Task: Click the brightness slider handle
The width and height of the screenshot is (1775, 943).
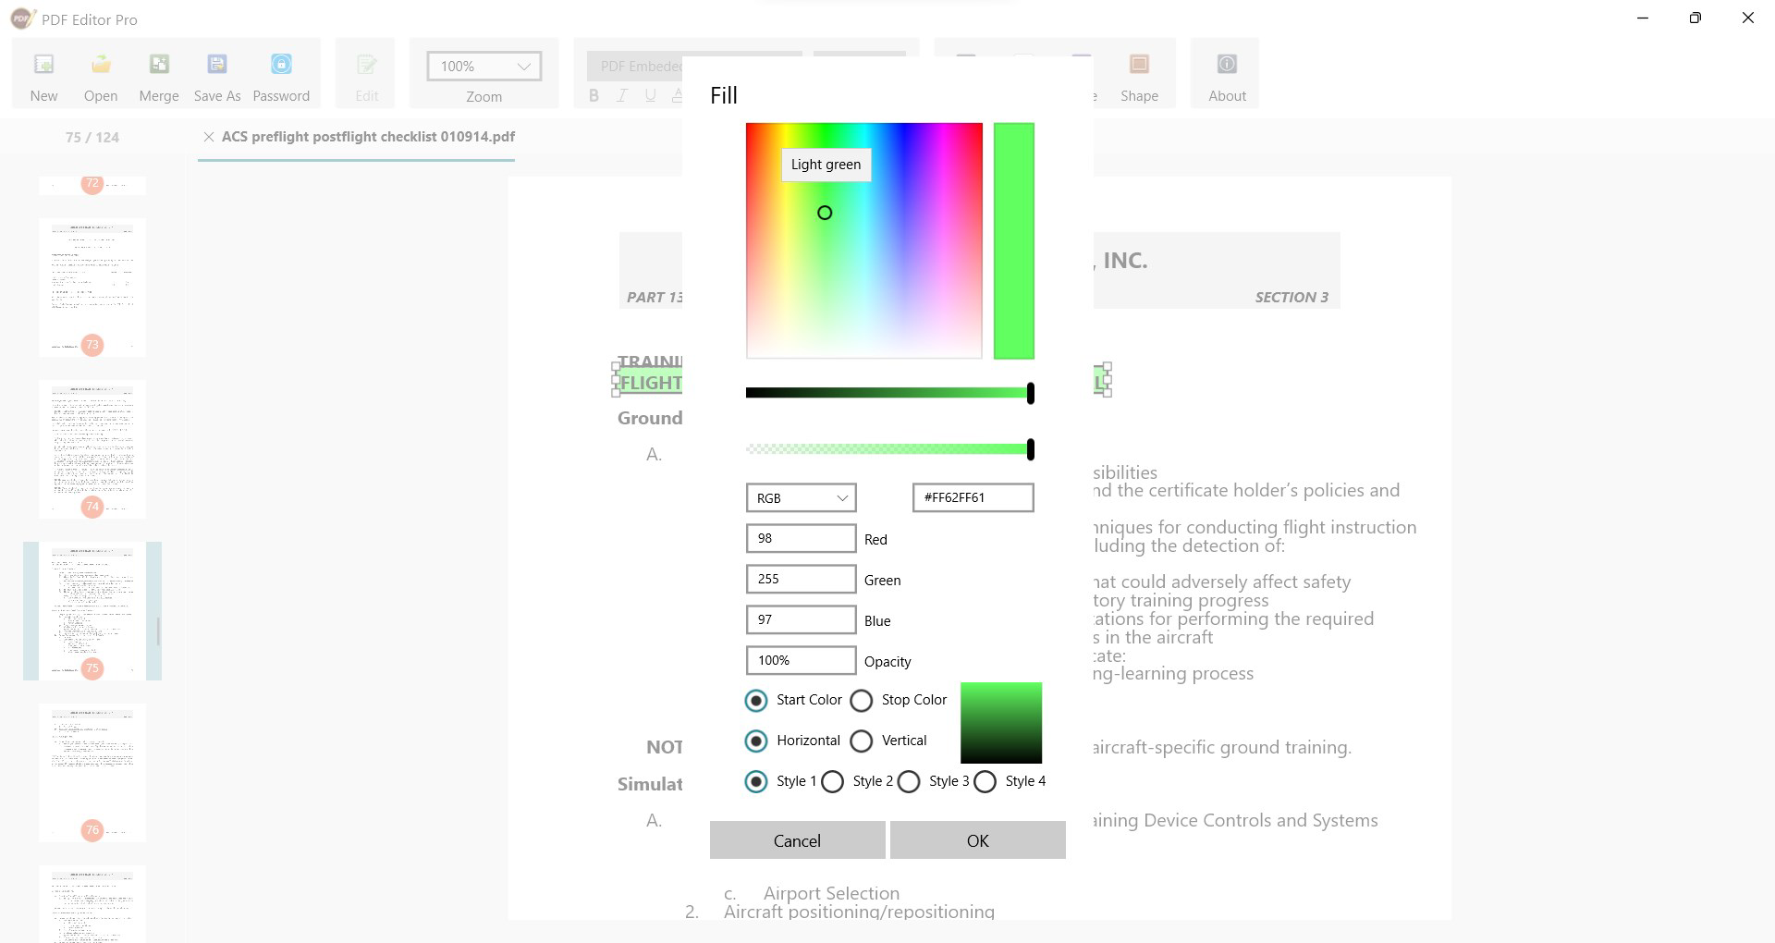Action: pyautogui.click(x=1030, y=393)
